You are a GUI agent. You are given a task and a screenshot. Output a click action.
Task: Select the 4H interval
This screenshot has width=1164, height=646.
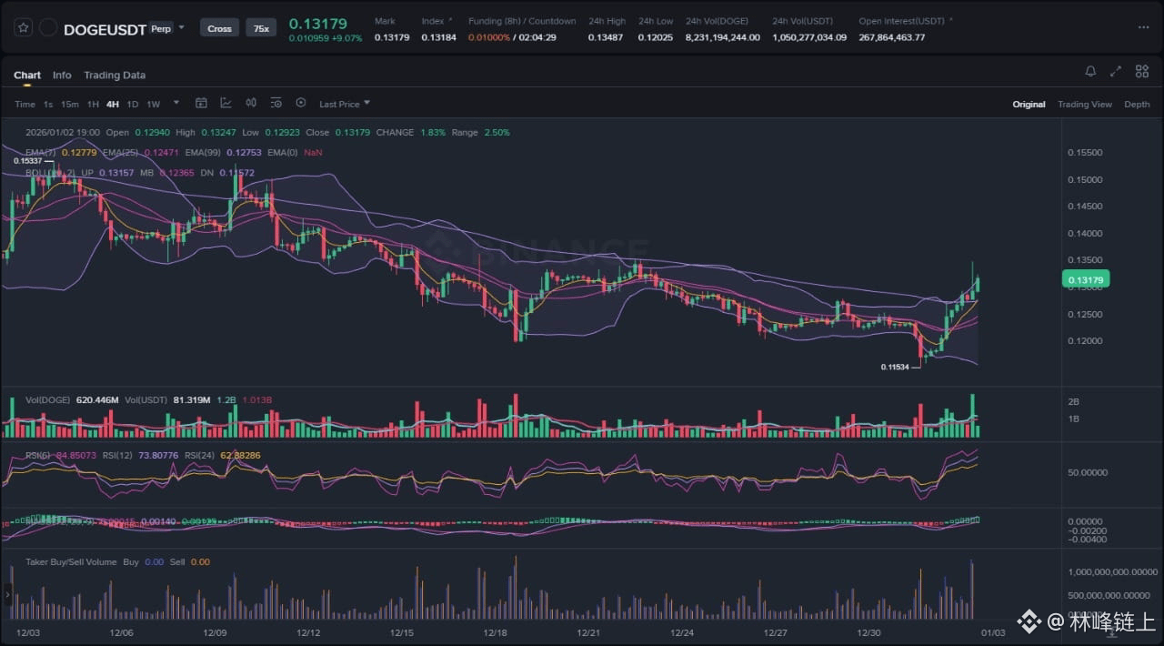(113, 104)
